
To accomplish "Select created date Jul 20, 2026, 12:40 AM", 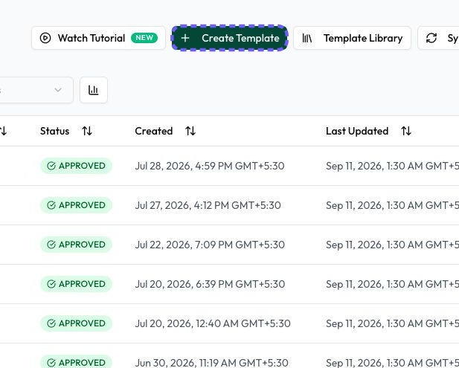I will click(x=213, y=323).
